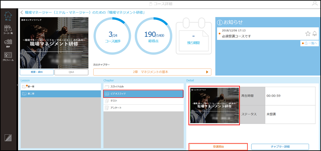Select the テスト chapter

pos(143,101)
